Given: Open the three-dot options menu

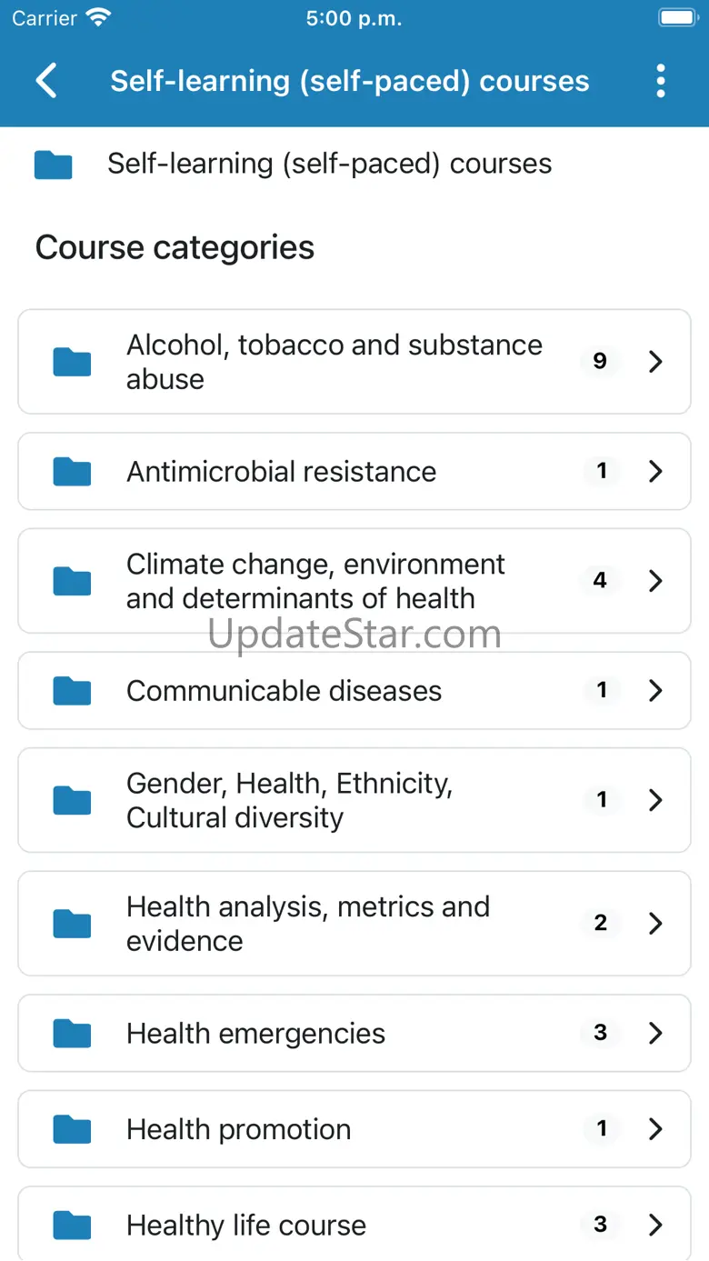Looking at the screenshot, I should point(661,81).
